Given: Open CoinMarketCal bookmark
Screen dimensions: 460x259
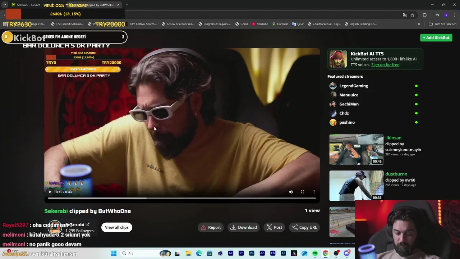Looking at the screenshot, I should [324, 24].
